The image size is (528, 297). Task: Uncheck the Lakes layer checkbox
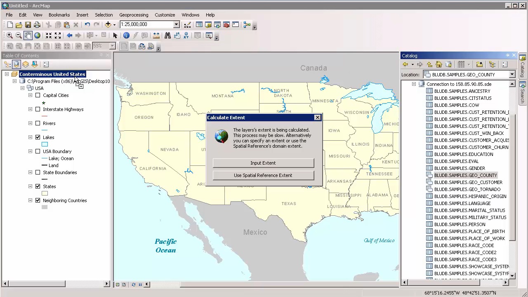pos(38,137)
